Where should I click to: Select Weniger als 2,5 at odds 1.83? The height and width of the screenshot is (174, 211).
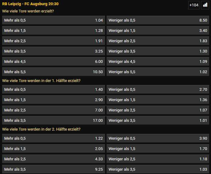pyautogui.click(x=158, y=41)
